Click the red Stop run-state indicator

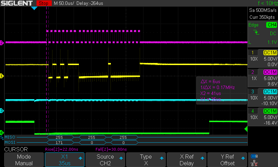44,3
